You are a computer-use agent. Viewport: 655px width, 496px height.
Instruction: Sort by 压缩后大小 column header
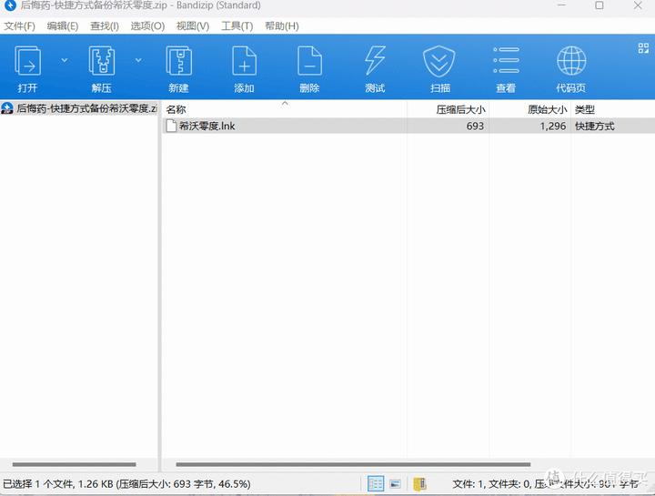pos(448,109)
